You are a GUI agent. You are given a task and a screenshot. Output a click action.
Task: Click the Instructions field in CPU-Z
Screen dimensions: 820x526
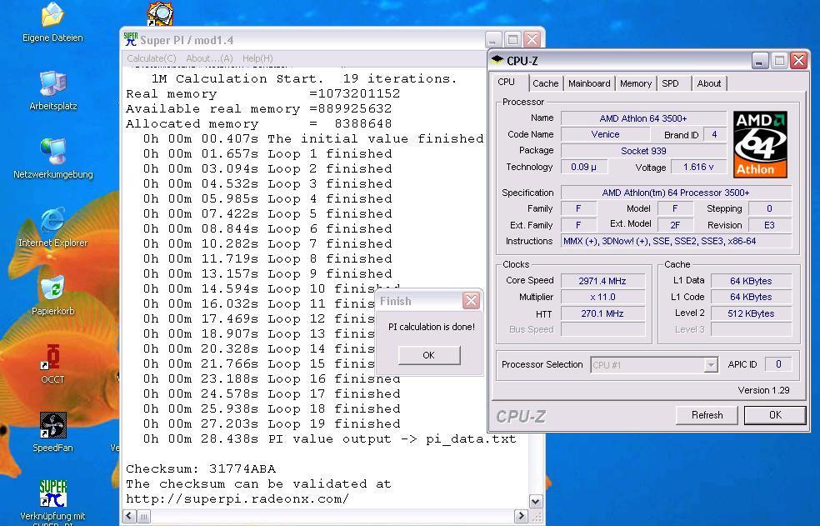pyautogui.click(x=676, y=241)
